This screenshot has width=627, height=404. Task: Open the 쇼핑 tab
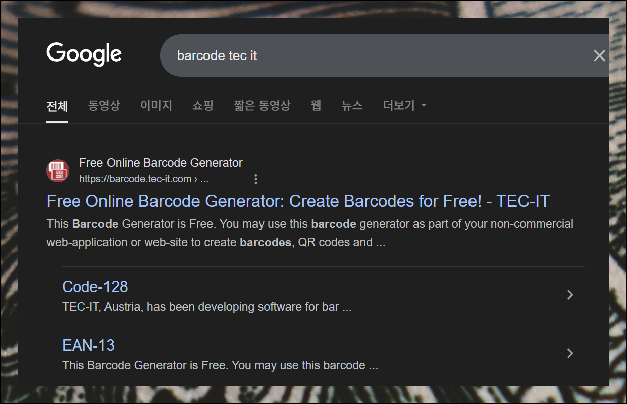[x=203, y=105]
